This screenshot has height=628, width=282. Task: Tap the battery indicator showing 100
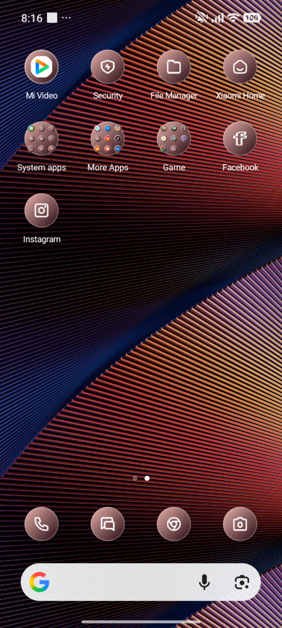pyautogui.click(x=251, y=18)
